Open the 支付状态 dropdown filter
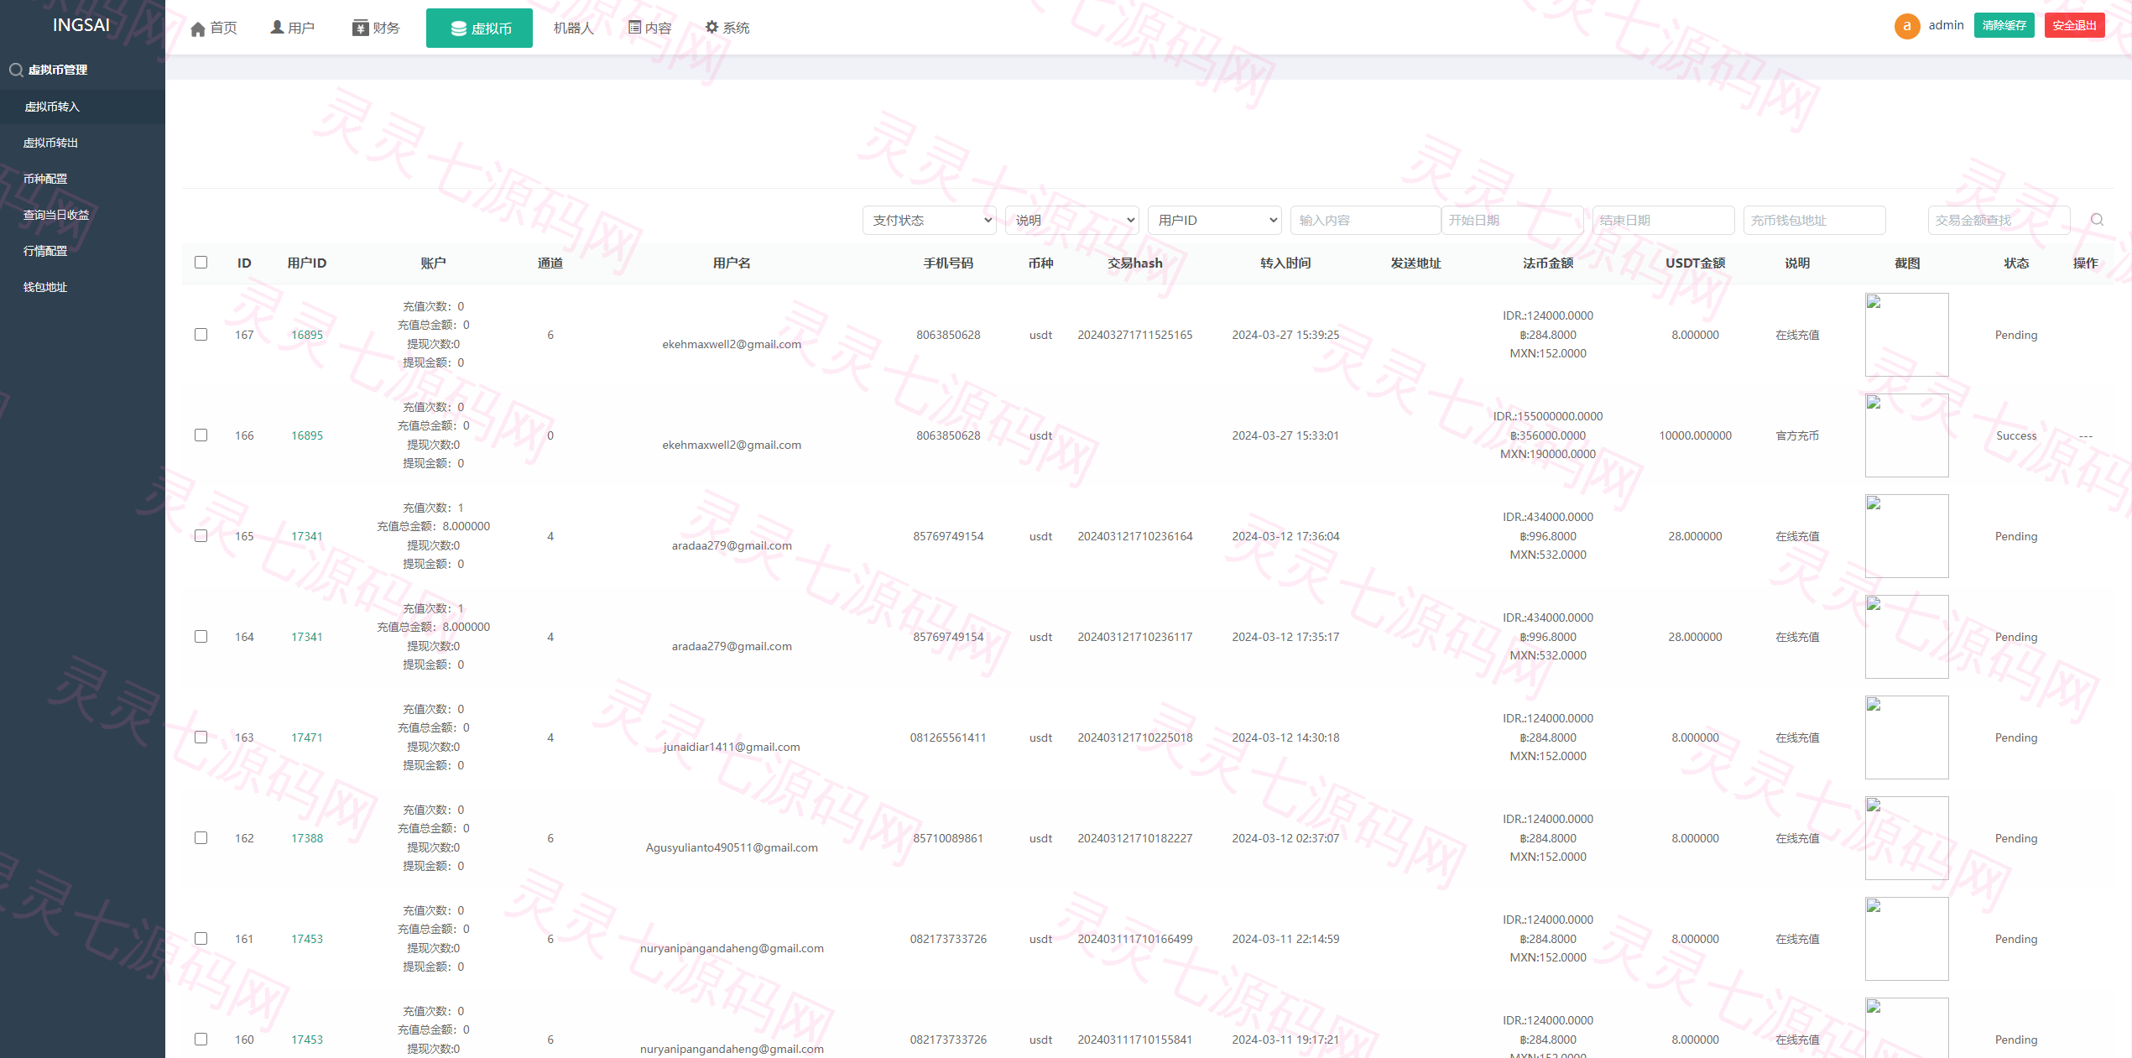This screenshot has height=1058, width=2132. pos(929,220)
